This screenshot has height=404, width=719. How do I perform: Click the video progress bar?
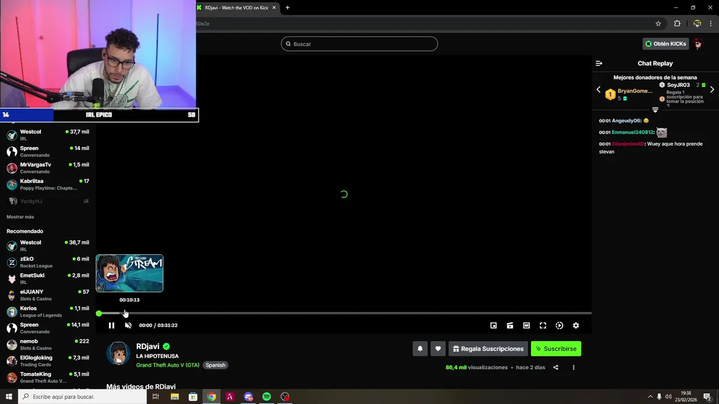344,313
